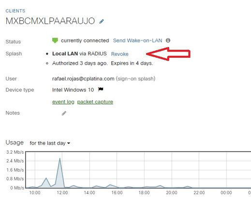Click the 12:00 usage peak on graph
The height and width of the screenshot is (201, 251).
60,159
